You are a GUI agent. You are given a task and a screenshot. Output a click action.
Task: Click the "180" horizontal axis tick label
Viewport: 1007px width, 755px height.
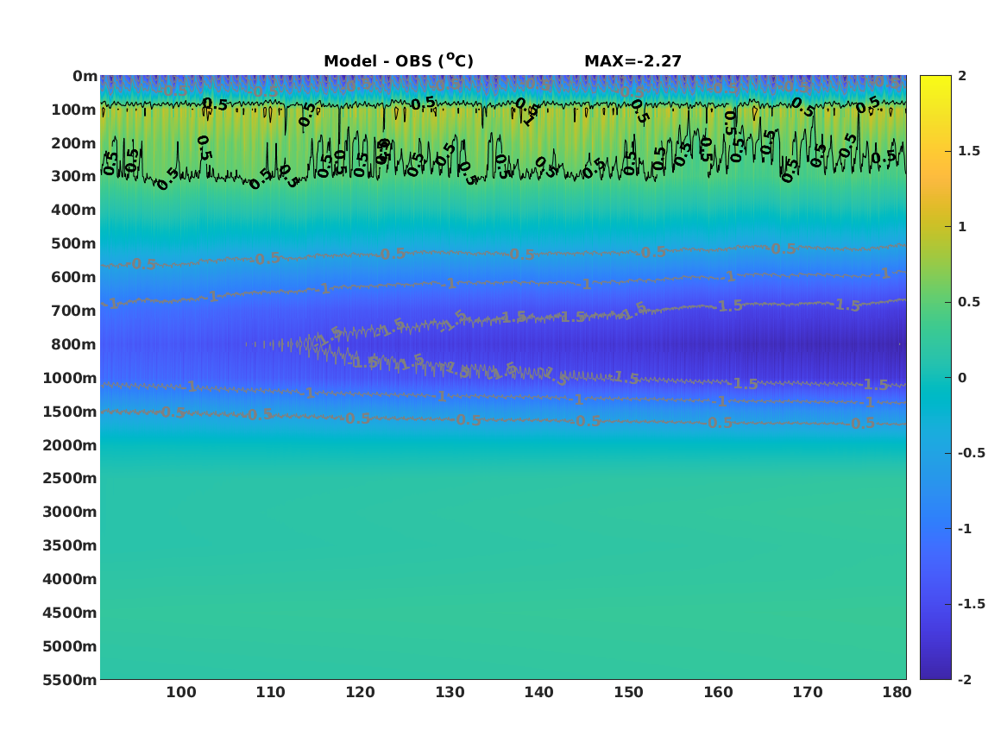897,692
